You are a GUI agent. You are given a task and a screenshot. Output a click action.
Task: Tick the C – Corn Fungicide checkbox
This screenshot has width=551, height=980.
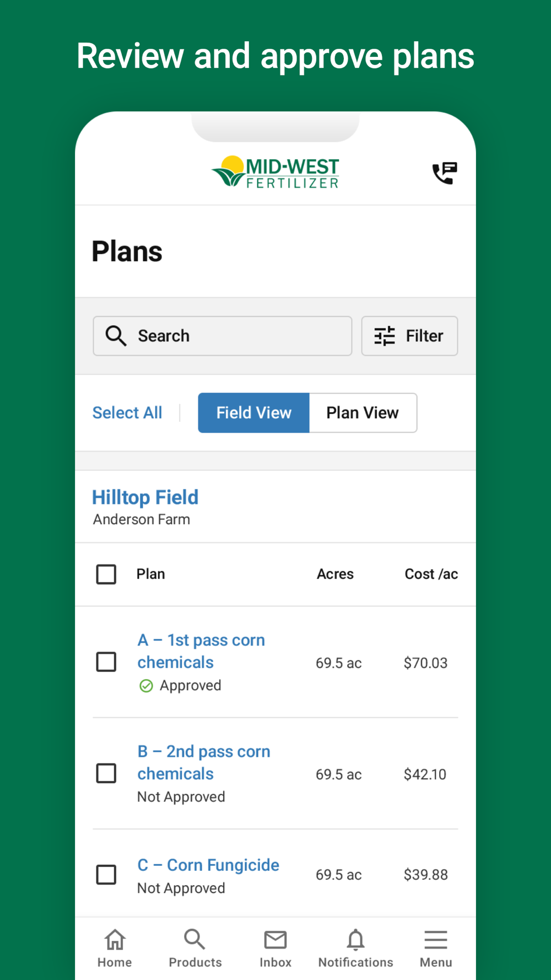106,875
